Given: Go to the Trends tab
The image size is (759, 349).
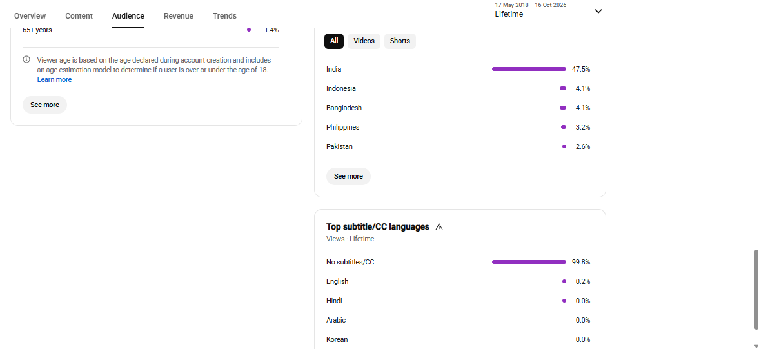Looking at the screenshot, I should coord(224,16).
